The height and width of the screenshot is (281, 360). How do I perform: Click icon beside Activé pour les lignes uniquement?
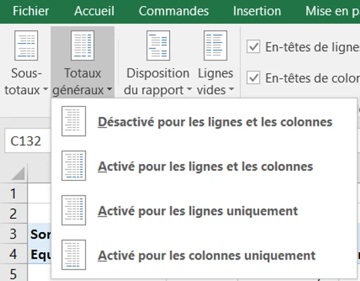pos(74,210)
